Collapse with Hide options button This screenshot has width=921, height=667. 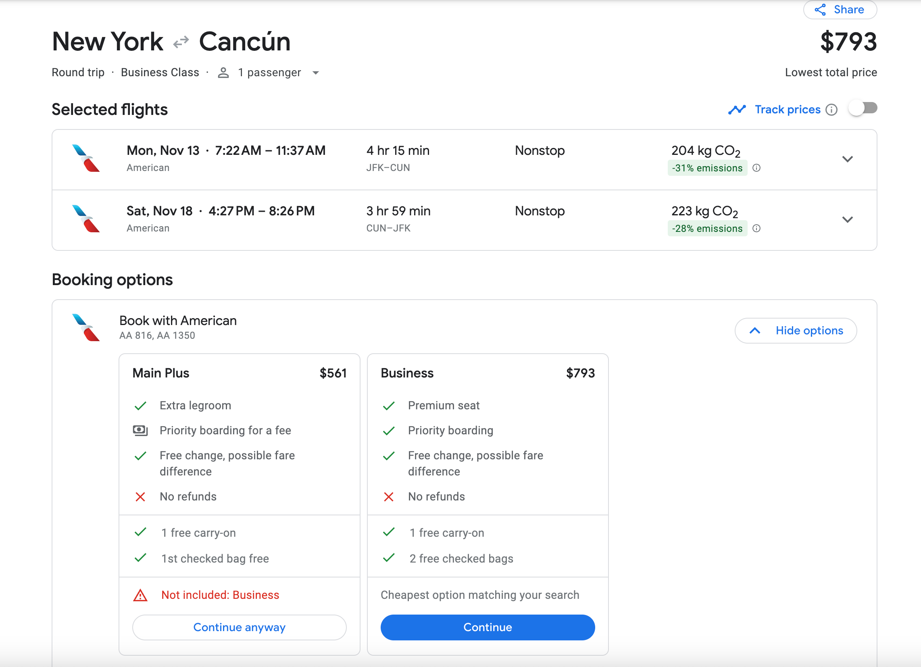pyautogui.click(x=796, y=331)
